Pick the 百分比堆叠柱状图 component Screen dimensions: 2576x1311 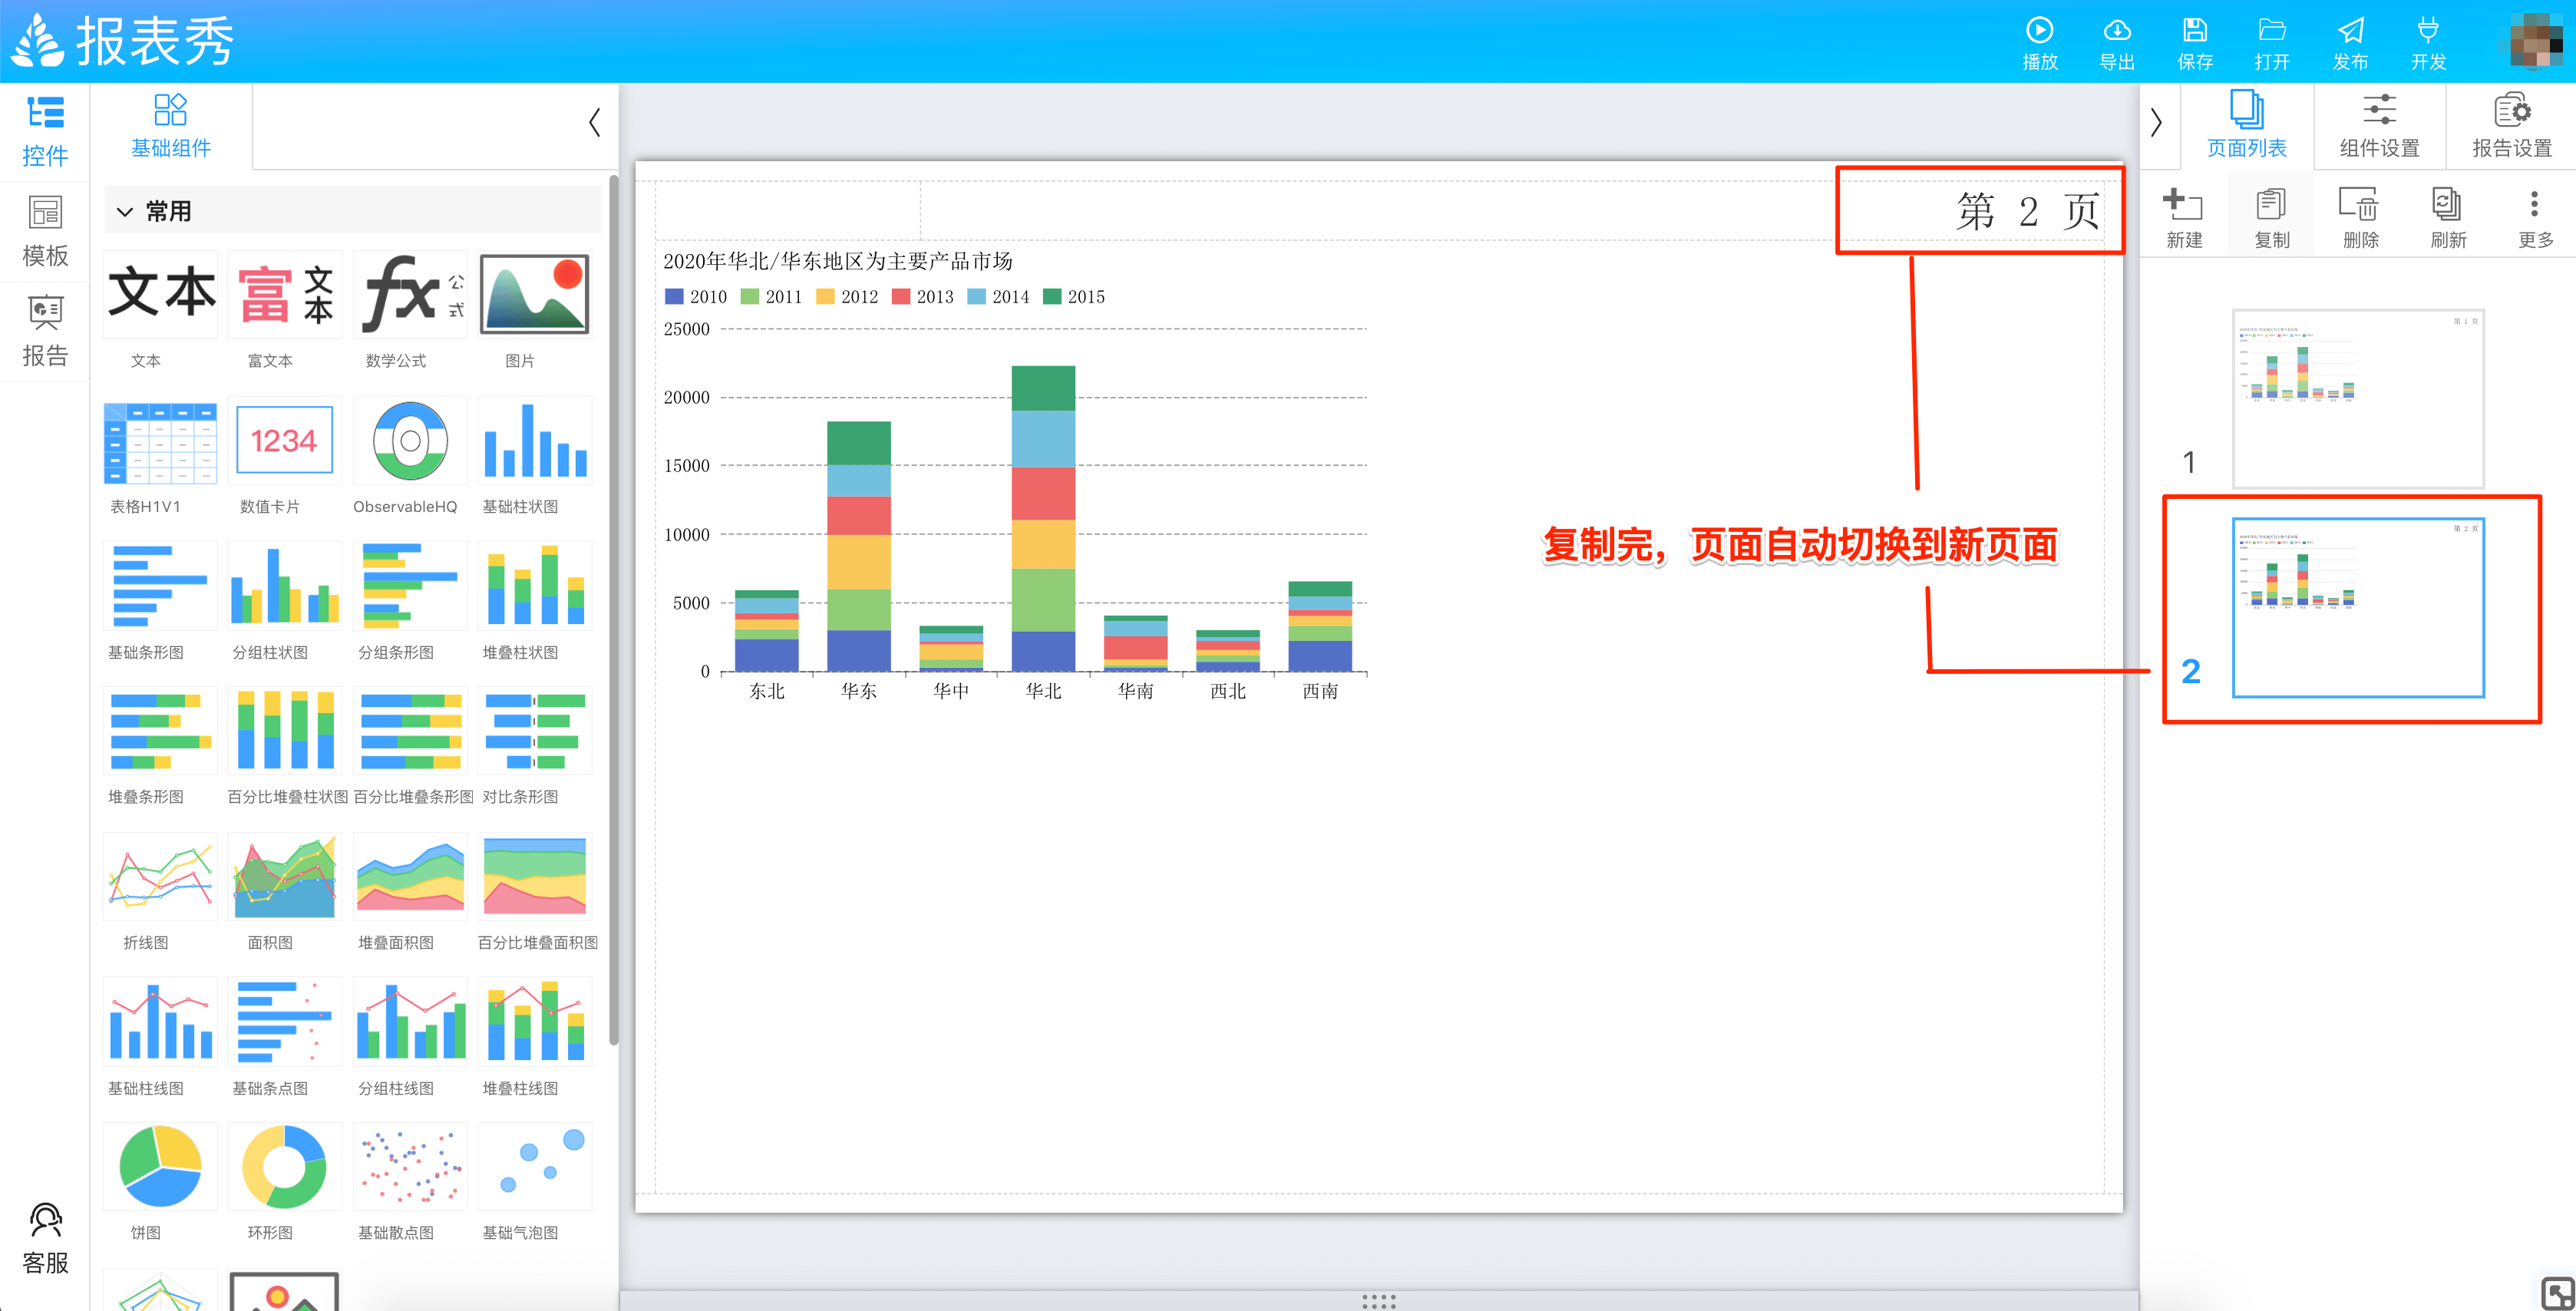click(x=285, y=731)
